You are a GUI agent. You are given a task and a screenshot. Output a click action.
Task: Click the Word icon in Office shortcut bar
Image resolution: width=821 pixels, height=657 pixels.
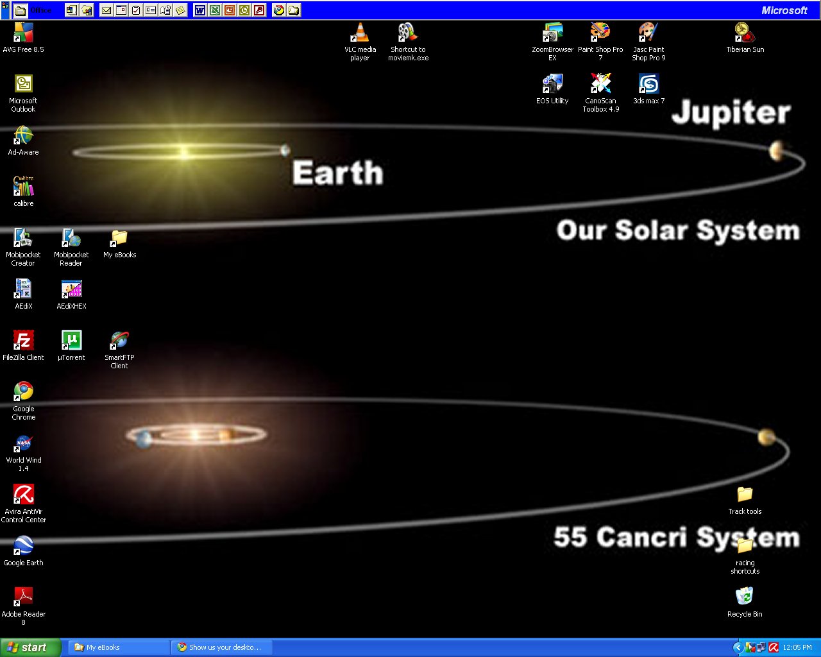[x=200, y=10]
